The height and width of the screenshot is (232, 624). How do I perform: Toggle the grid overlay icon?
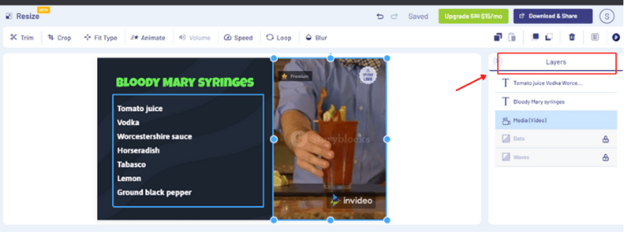coord(595,37)
